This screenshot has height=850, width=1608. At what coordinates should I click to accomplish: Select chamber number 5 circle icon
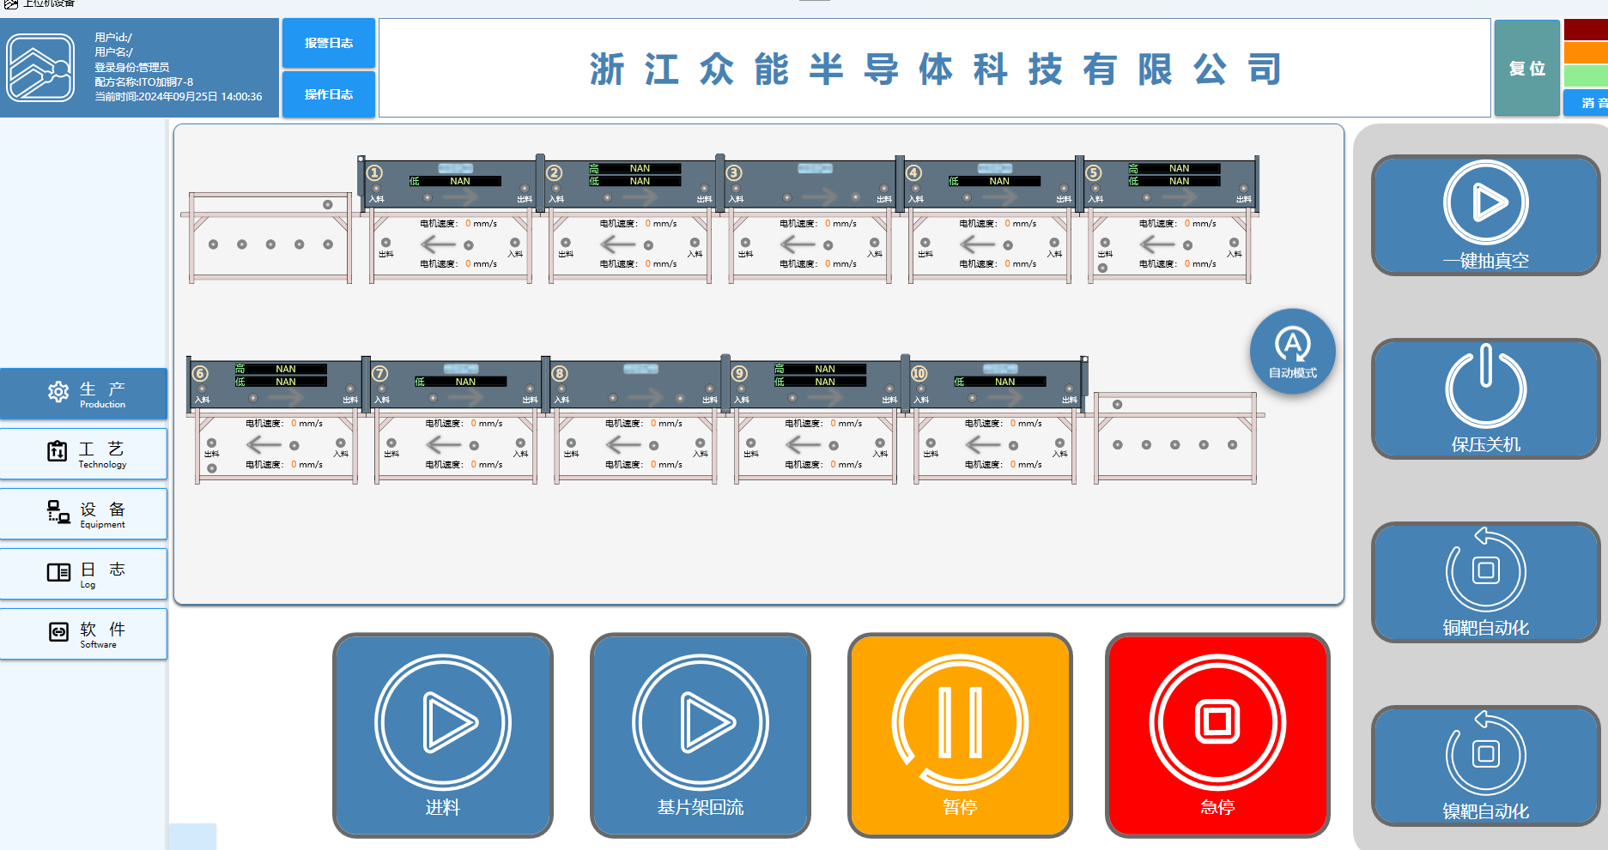[1094, 172]
